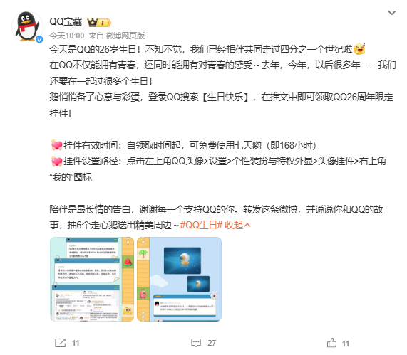This screenshot has width=407, height=355.
Task: Click the 微博网页版 source link
Action: tap(125, 36)
